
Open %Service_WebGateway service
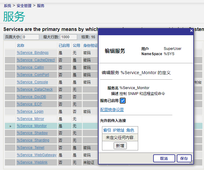click(36, 155)
